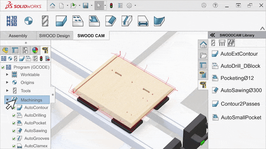
Task: Show the tools filter in SWOODCAM Library
Action: pos(213,43)
